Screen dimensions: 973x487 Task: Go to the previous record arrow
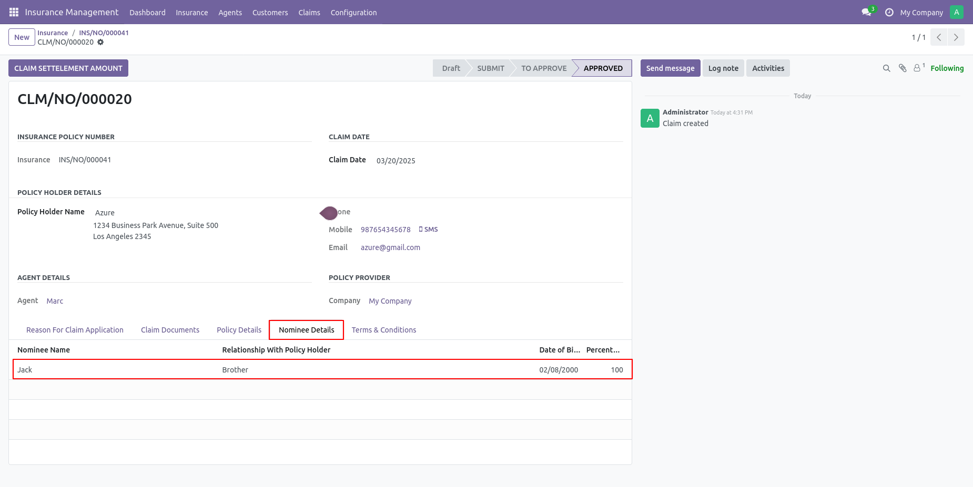939,37
